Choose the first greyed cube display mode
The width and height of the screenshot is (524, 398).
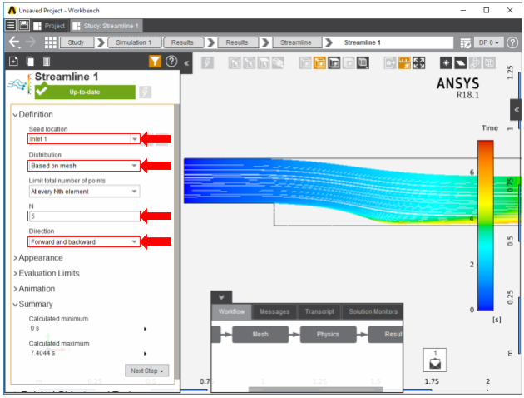(305, 63)
